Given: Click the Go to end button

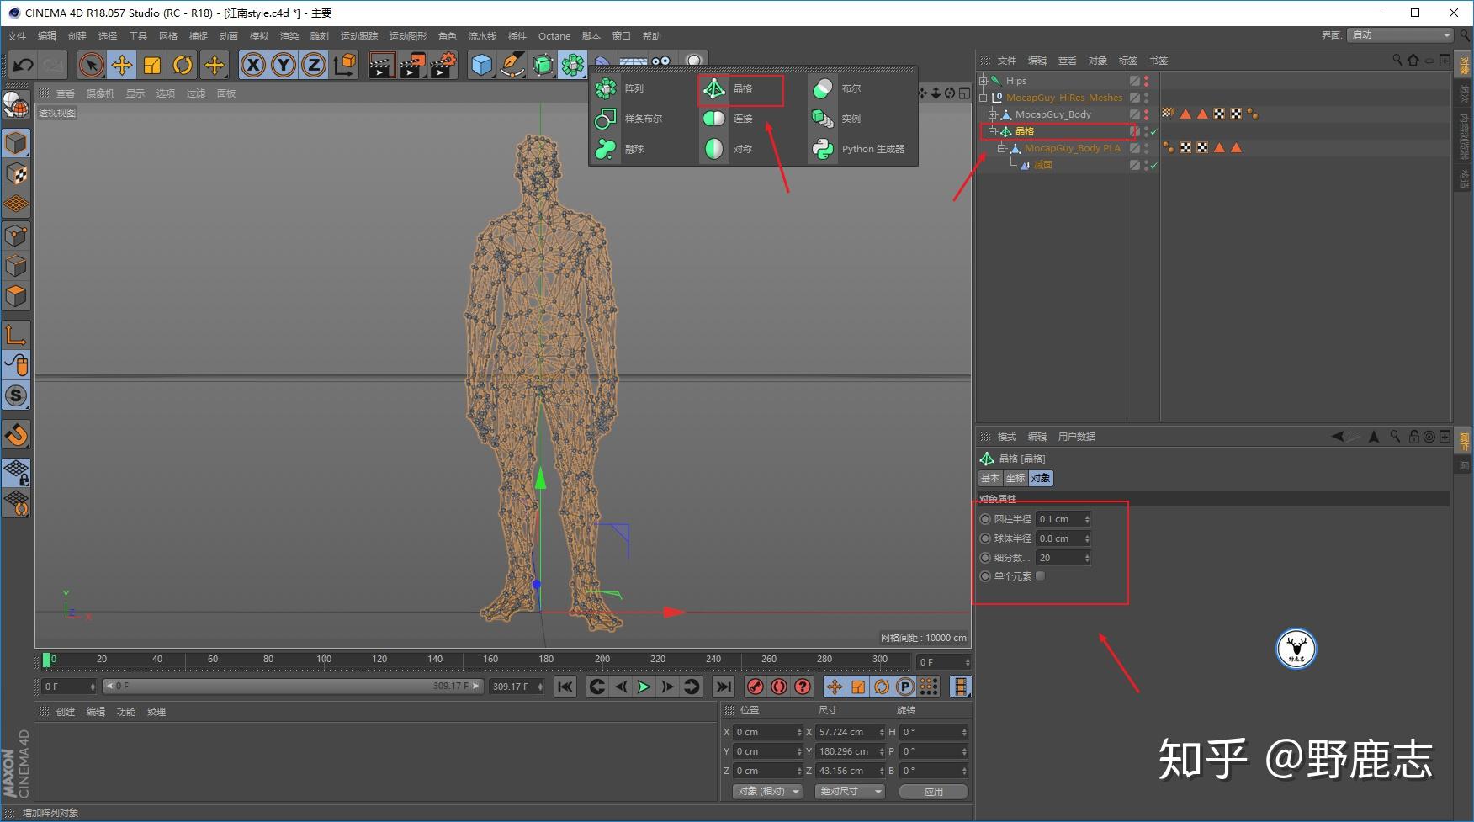Looking at the screenshot, I should tap(724, 687).
